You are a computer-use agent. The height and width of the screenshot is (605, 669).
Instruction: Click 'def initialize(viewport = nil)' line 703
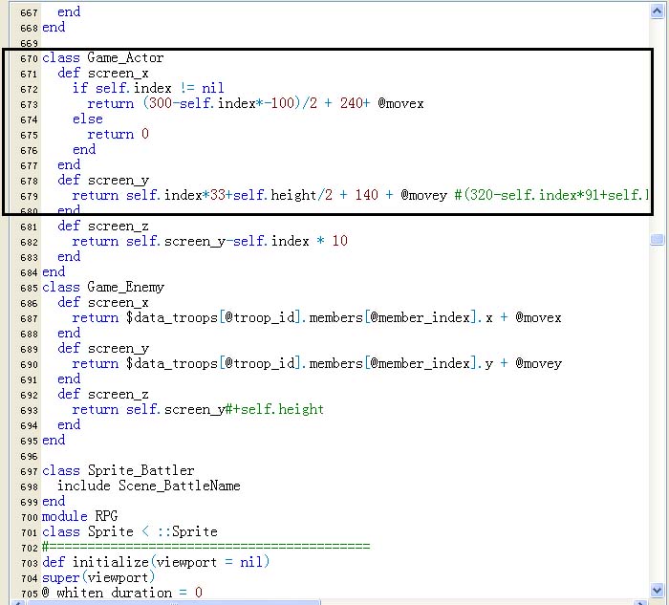(x=156, y=562)
